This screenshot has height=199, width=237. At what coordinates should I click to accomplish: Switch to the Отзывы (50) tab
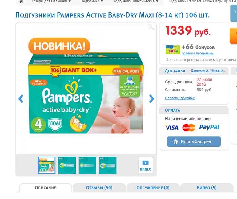pos(99,188)
